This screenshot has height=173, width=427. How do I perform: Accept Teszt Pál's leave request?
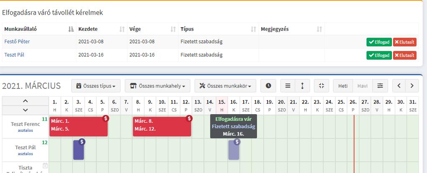(x=379, y=55)
